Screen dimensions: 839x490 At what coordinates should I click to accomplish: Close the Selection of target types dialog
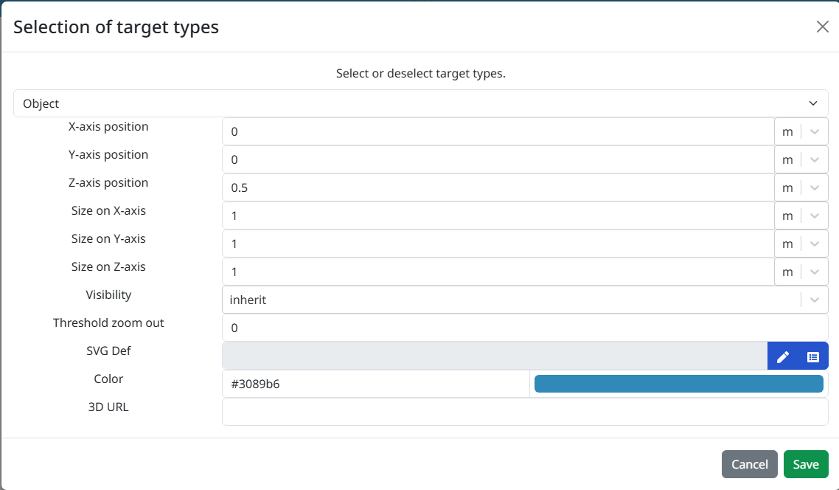[x=822, y=27]
